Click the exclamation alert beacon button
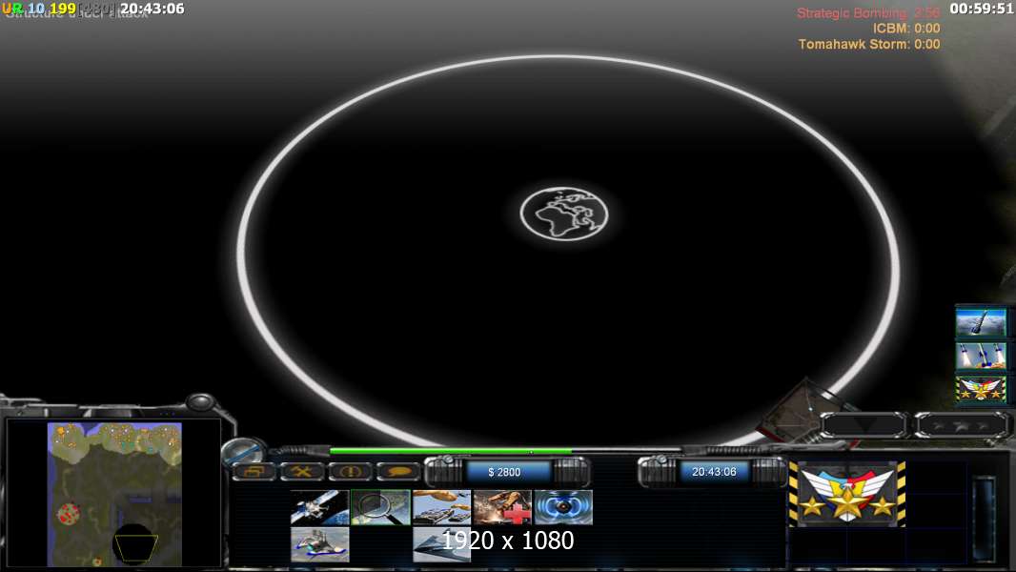Screen dimensions: 1016x572 tap(349, 472)
